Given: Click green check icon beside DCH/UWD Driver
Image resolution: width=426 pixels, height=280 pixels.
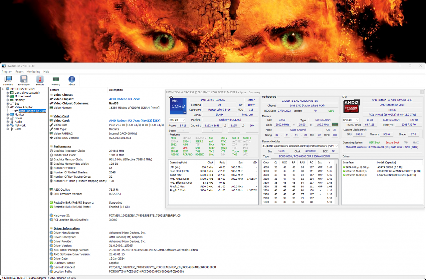Looking at the screenshot, I should 51,263.
